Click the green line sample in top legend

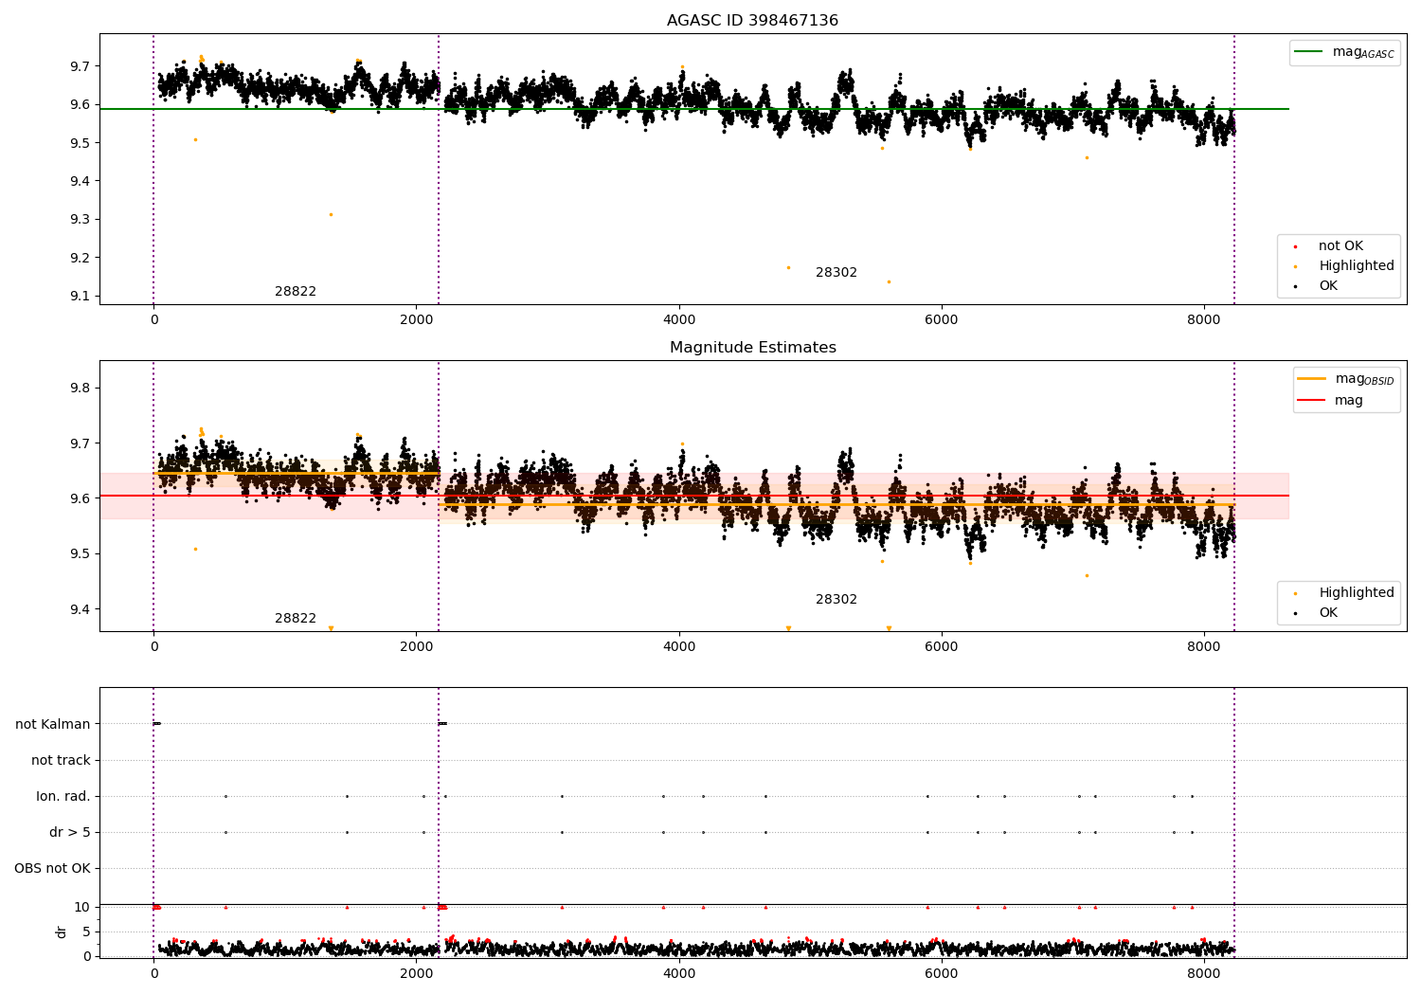(1308, 52)
